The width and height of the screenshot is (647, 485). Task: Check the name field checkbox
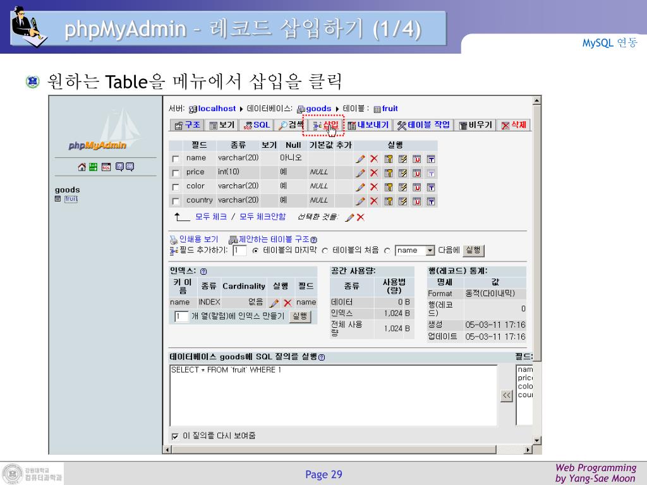click(x=176, y=159)
